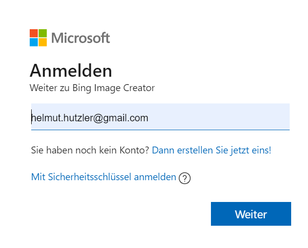Click the empty right side of the email field
The height and width of the screenshot is (248, 308).
click(218, 117)
